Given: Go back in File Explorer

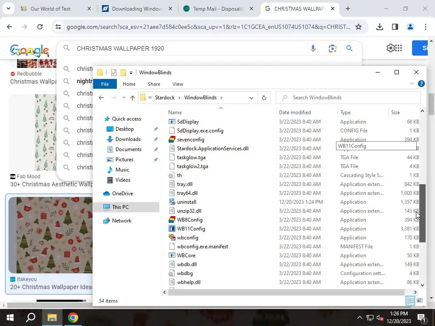Looking at the screenshot, I should [101, 98].
